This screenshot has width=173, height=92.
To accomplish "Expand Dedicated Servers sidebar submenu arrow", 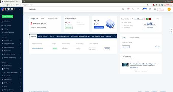I will [x=20, y=44].
